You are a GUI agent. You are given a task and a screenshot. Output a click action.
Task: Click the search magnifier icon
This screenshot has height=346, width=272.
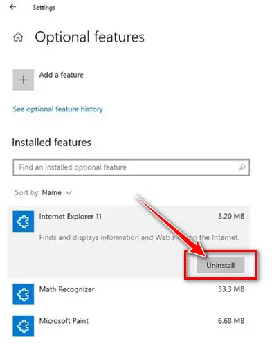[242, 167]
